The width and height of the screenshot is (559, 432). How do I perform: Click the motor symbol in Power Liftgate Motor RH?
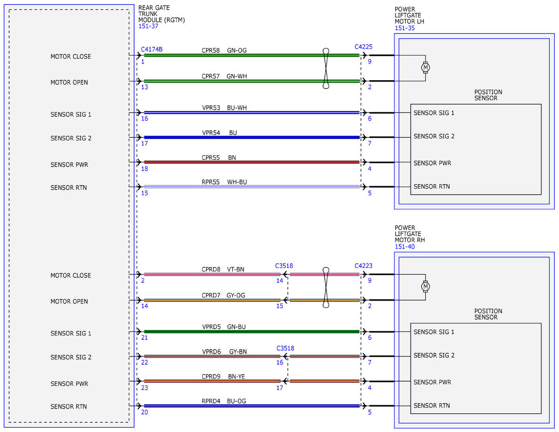click(425, 287)
